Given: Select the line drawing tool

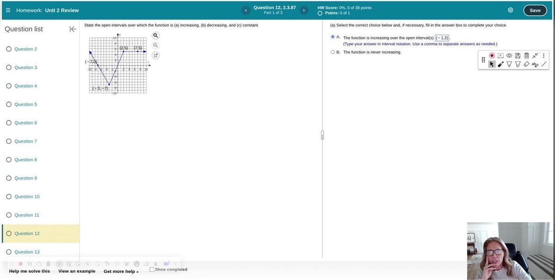Looking at the screenshot, I should (544, 64).
